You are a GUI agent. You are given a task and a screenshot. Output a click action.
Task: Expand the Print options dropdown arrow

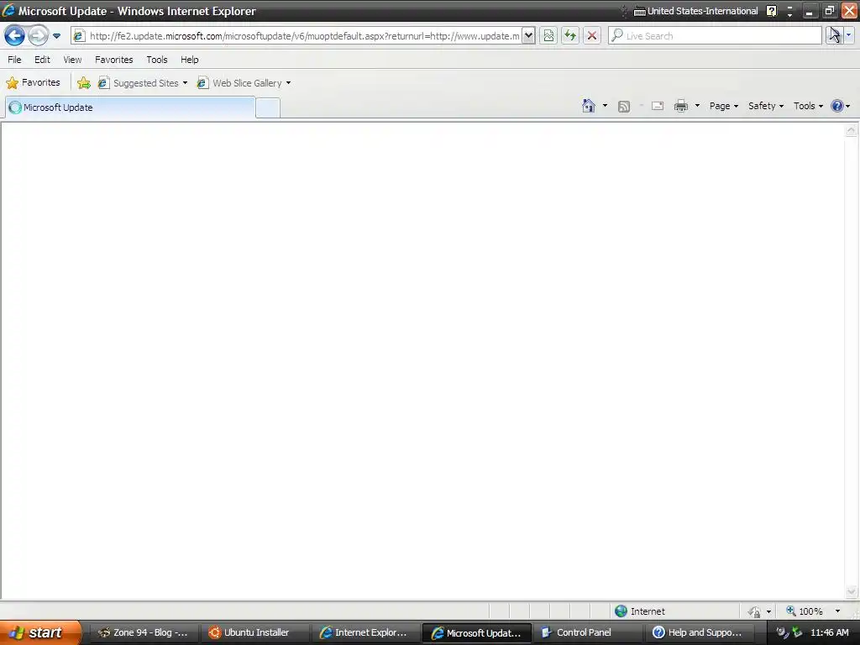697,106
